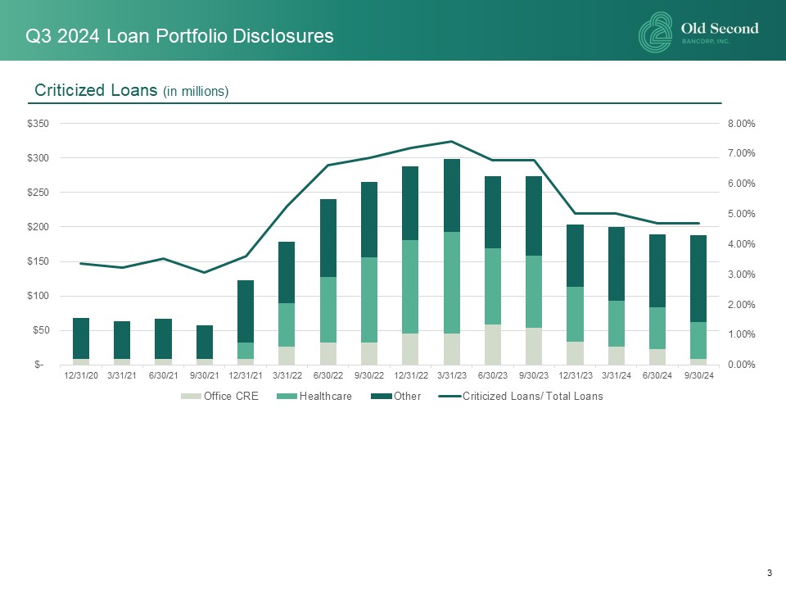Click the 3/31/23 bar's dark Other segment
Viewport: 786px width, 590px height.
(451, 195)
